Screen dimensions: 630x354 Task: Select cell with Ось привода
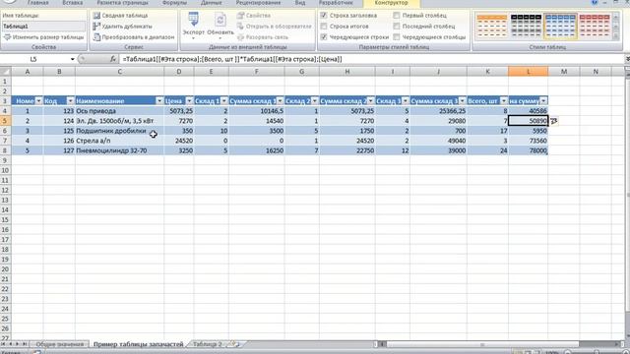[119, 111]
